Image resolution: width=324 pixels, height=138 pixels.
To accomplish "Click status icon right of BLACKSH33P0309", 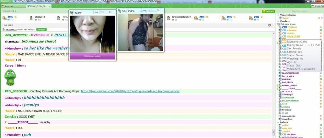I will (x=321, y=73).
